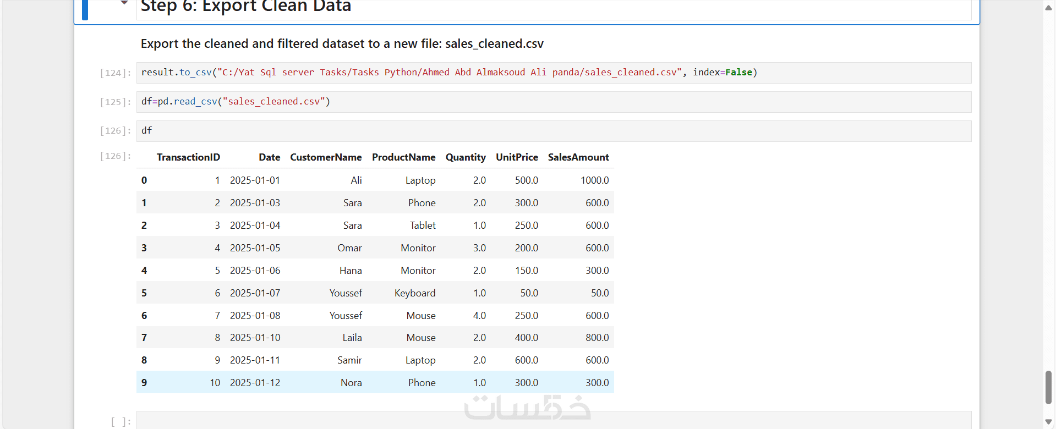Click the Youssef Keyboard table row
This screenshot has width=1056, height=429.
(x=375, y=293)
